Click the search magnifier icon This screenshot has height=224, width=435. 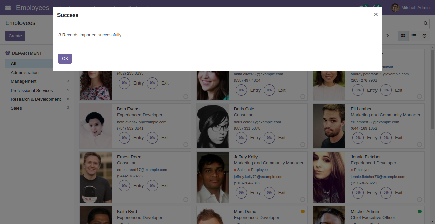[426, 23]
